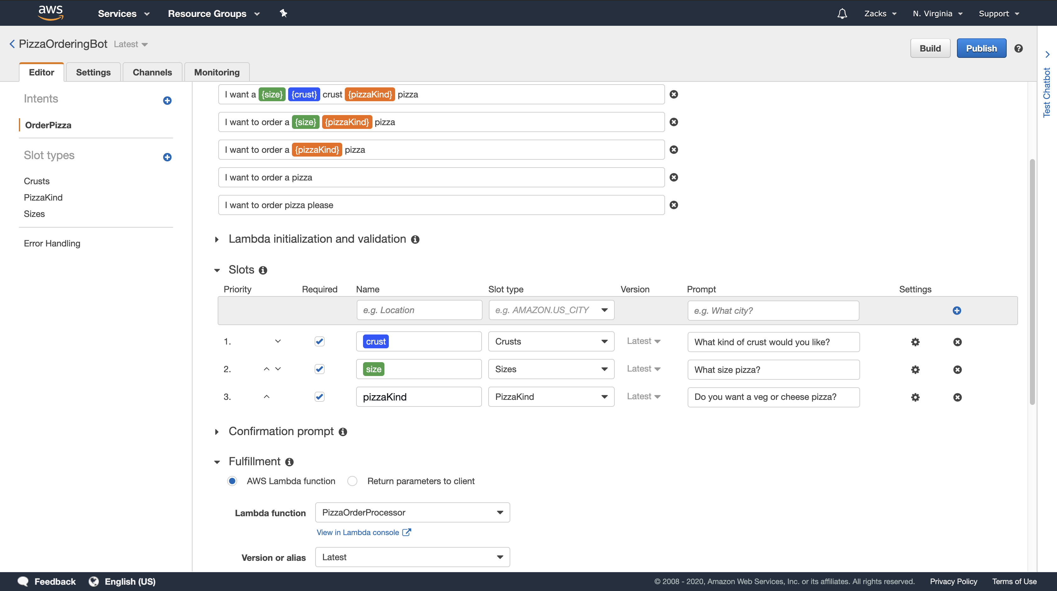1057x591 pixels.
Task: Click the add slot type plus icon
Action: (x=167, y=157)
